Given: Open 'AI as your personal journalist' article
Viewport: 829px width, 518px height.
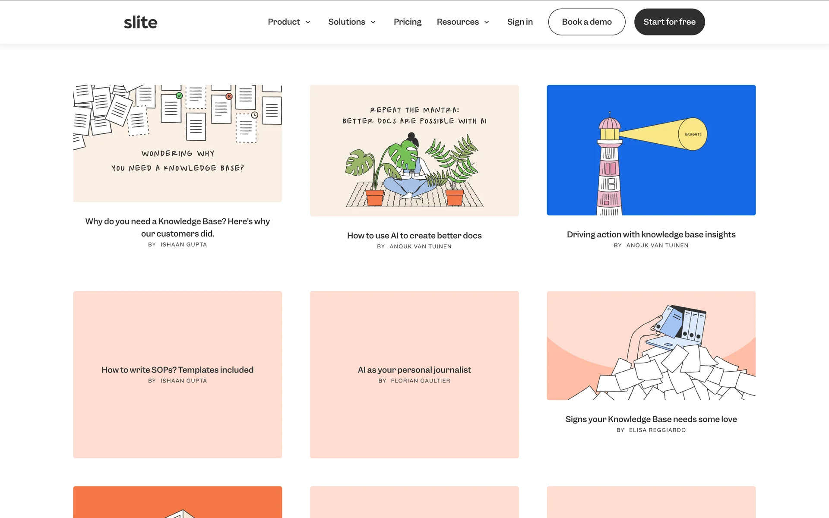Looking at the screenshot, I should pyautogui.click(x=414, y=370).
